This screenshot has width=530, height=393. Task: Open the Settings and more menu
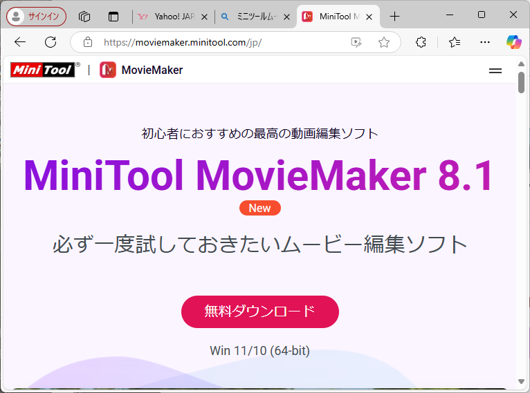[x=485, y=42]
